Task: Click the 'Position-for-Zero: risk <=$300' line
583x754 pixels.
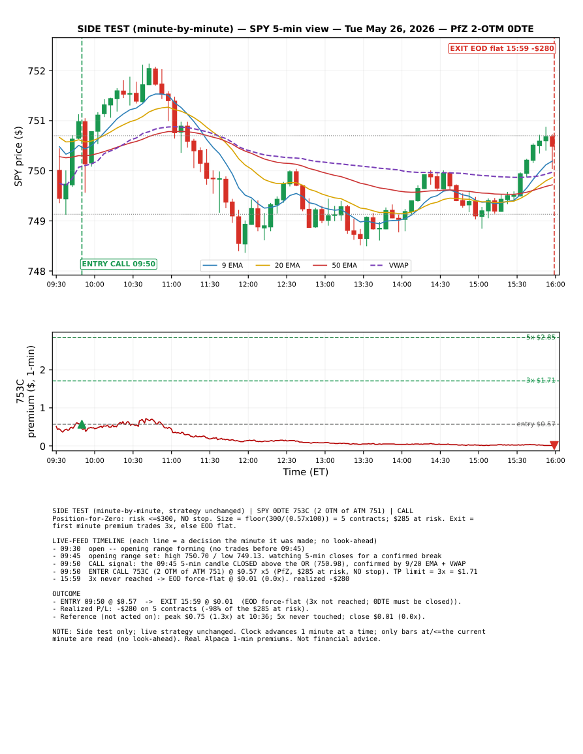Action: click(x=262, y=523)
